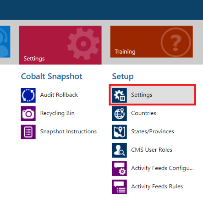Open Snapshot Instructions
203x203 pixels.
coord(68,132)
